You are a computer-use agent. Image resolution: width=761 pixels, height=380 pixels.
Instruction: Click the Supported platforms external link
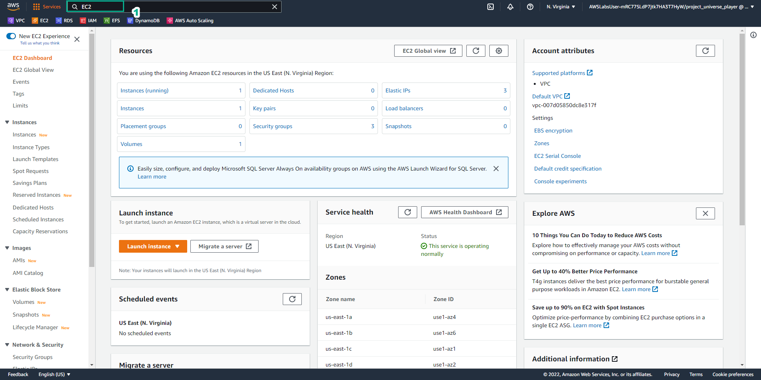pyautogui.click(x=562, y=73)
